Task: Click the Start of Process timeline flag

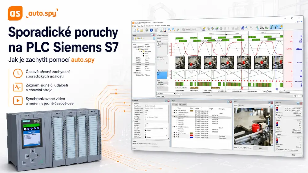Action: (194, 88)
